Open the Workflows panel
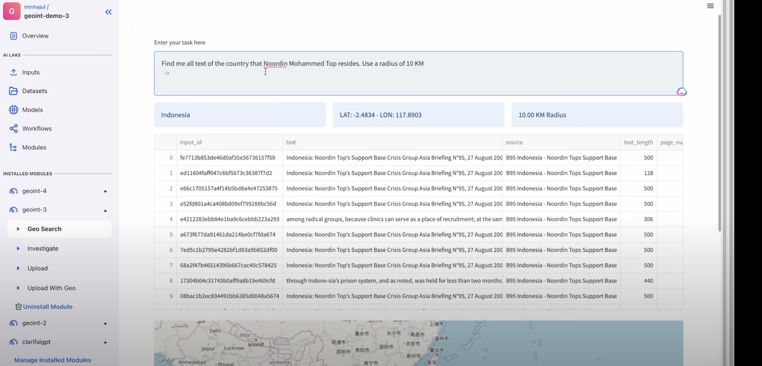This screenshot has height=366, width=762. (x=37, y=128)
